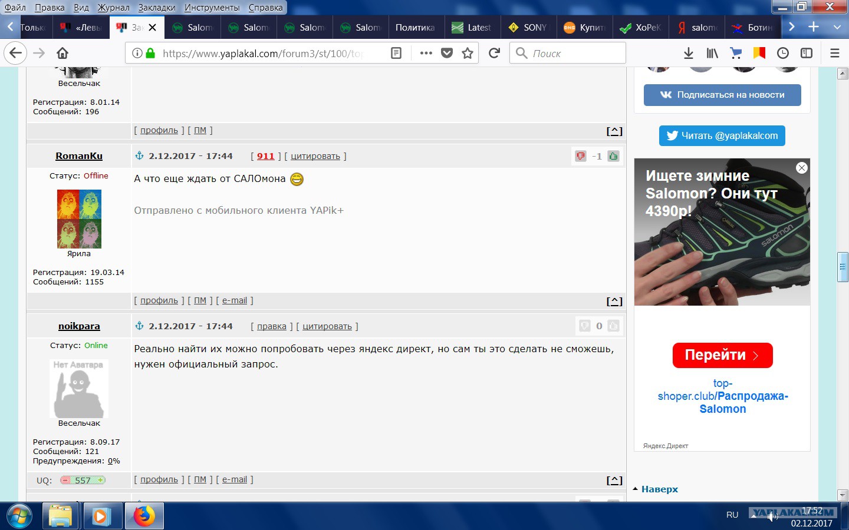
Task: Open RomanKu's username link
Action: [x=79, y=156]
